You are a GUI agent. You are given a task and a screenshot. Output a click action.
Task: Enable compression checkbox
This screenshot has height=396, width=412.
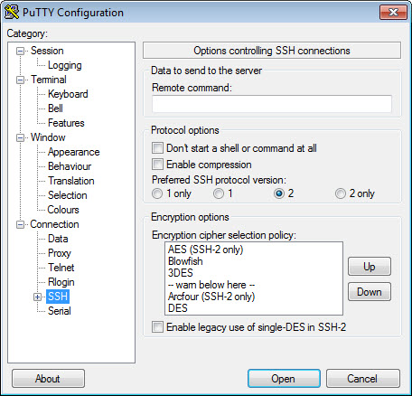[157, 165]
